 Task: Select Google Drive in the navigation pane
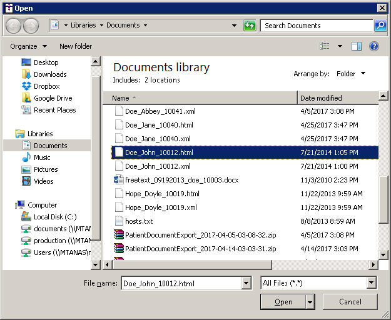coord(53,98)
